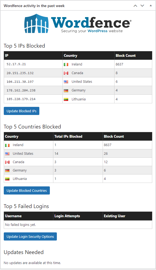Move the Wordfence widget up
156x270 pixels.
135,6
